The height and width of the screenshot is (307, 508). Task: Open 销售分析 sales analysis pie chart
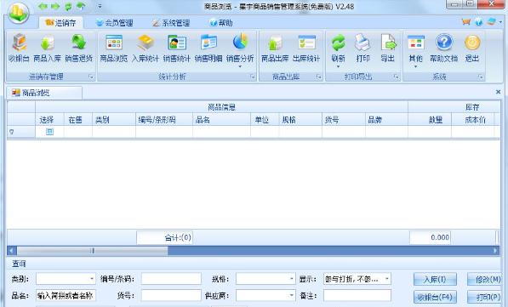pyautogui.click(x=240, y=50)
